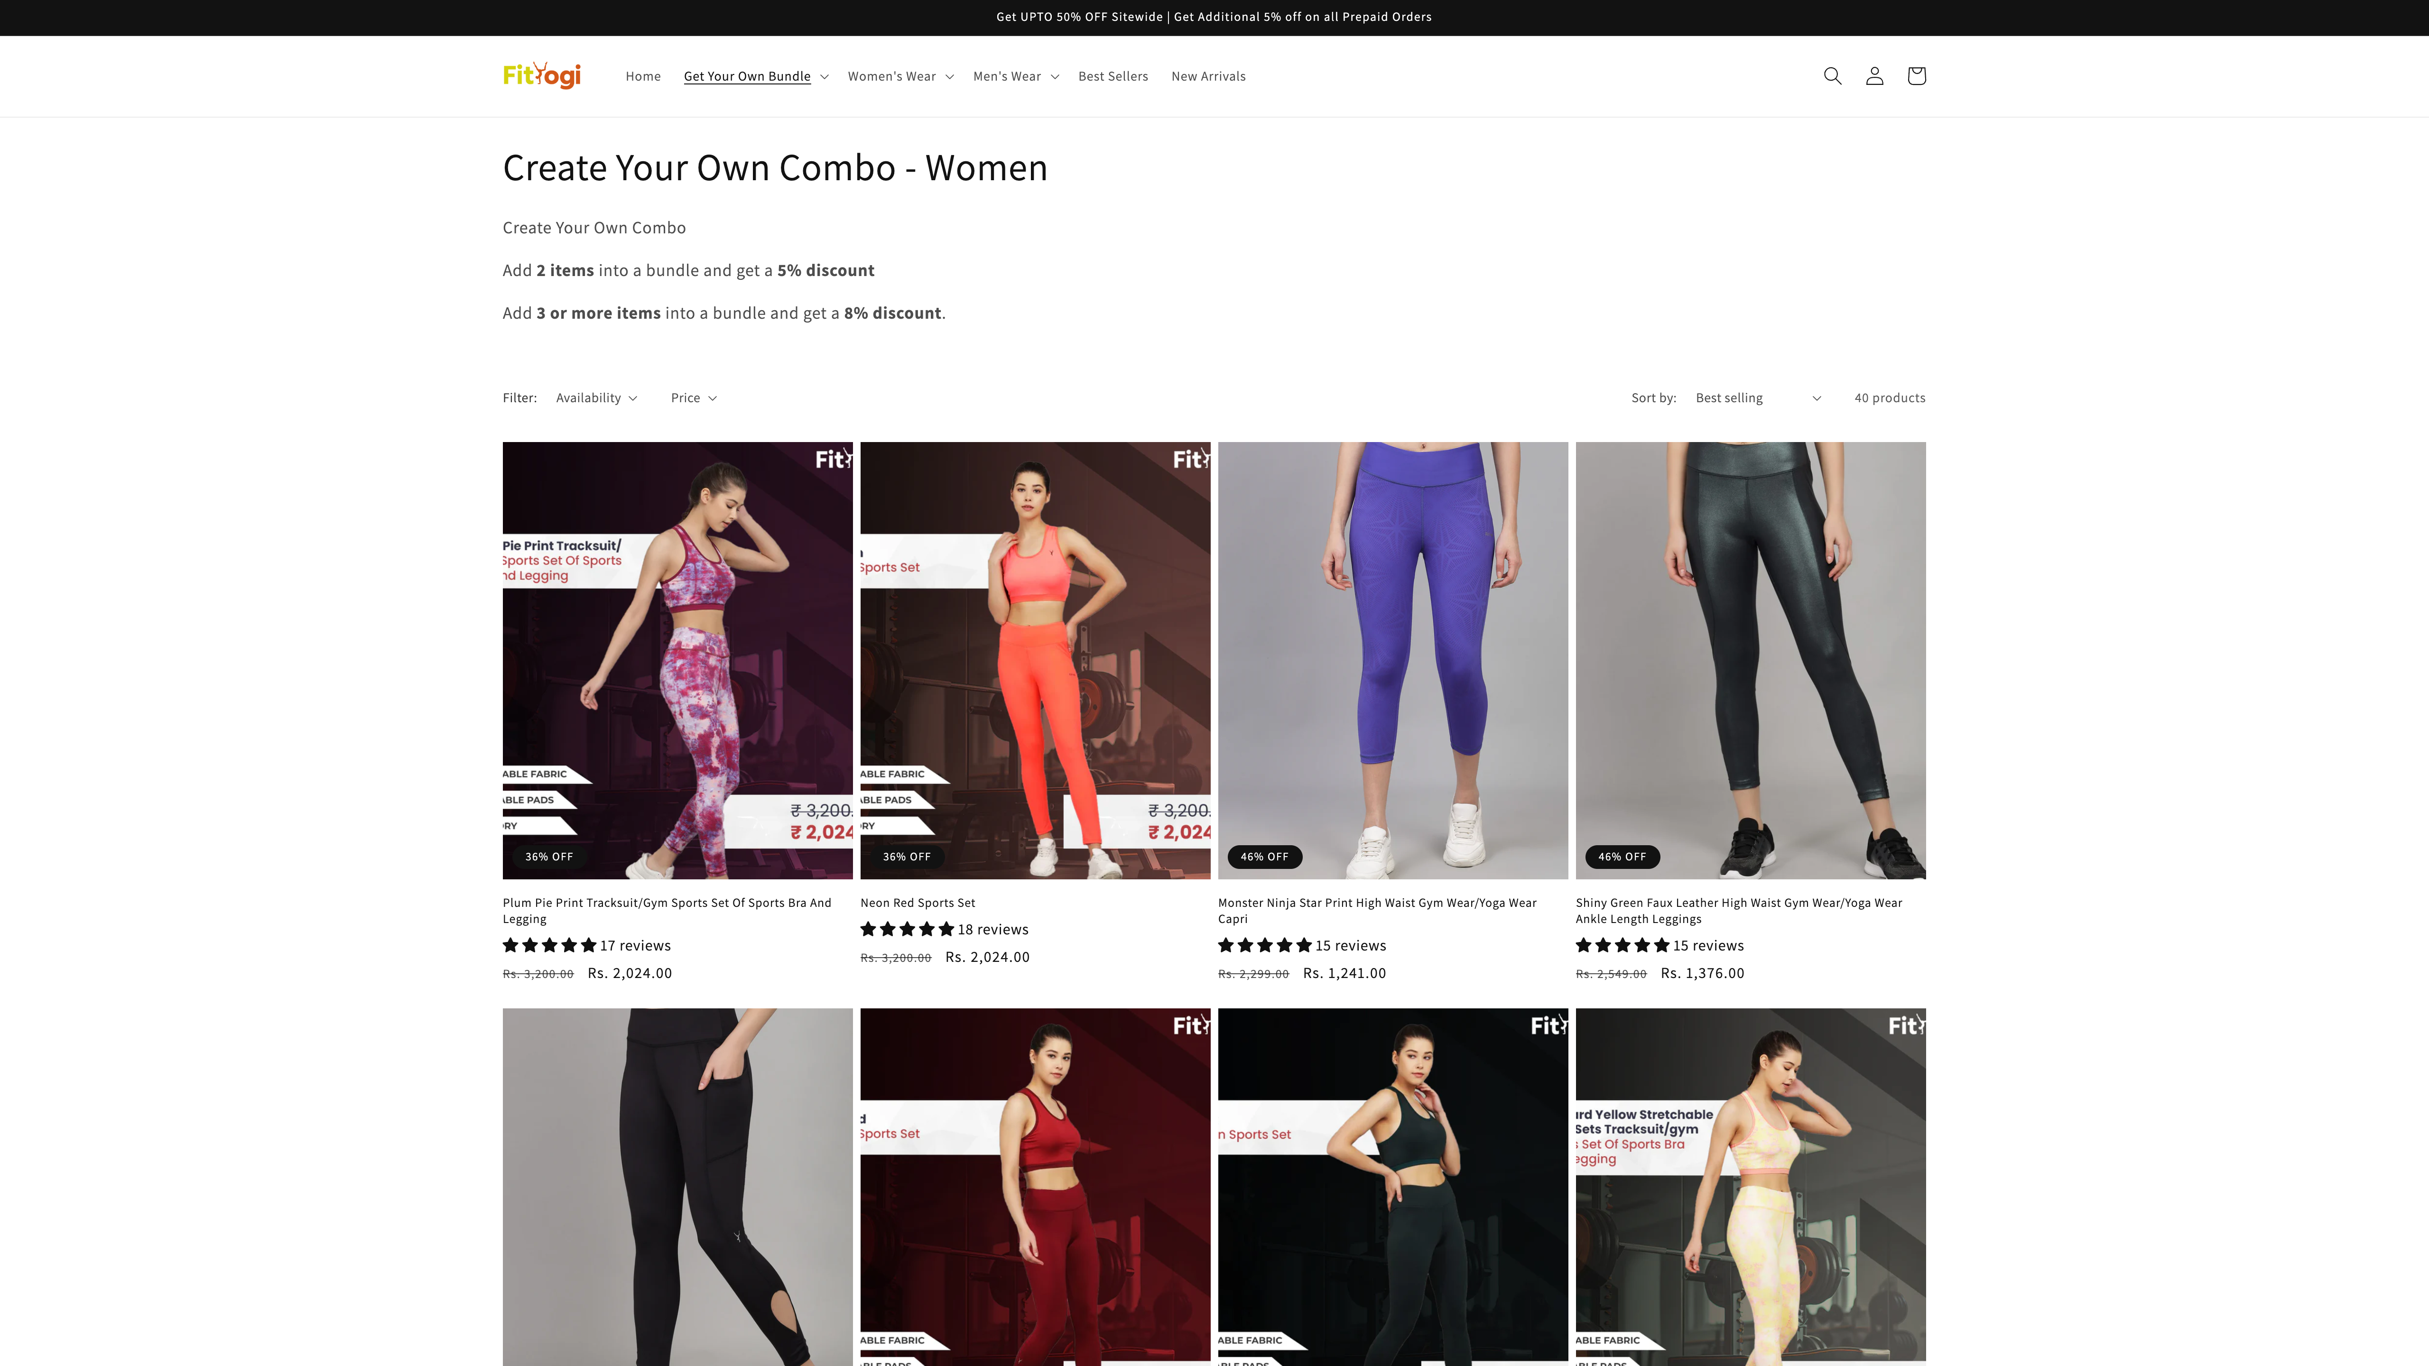Open the Sort by Best selling dropdown
2429x1366 pixels.
(x=1757, y=398)
